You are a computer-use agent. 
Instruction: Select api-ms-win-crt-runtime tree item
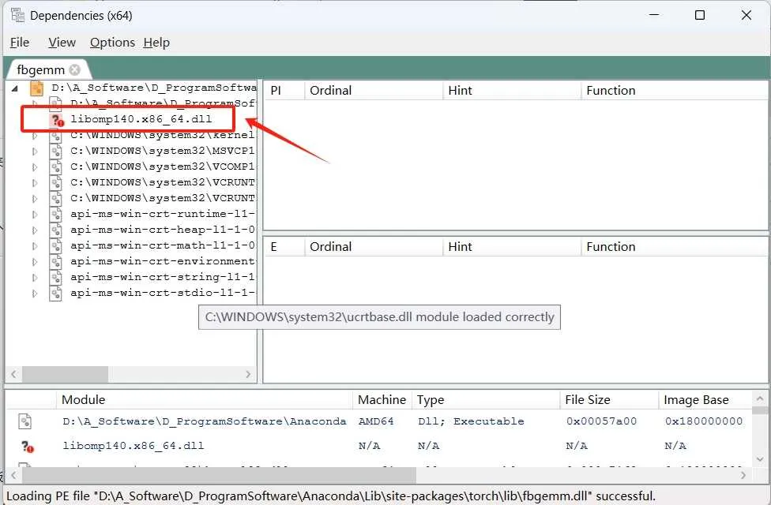[162, 214]
